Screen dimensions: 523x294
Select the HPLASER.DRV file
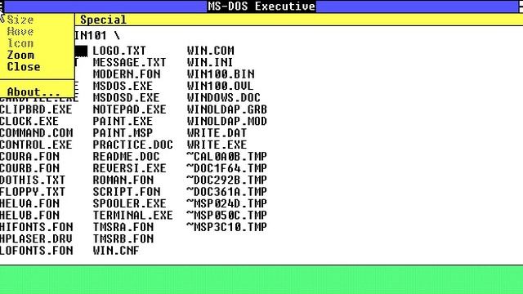coord(36,238)
